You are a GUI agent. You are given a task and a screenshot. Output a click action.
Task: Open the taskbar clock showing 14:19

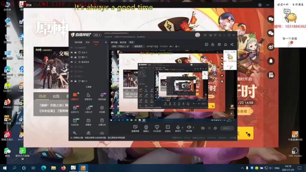pos(288,168)
